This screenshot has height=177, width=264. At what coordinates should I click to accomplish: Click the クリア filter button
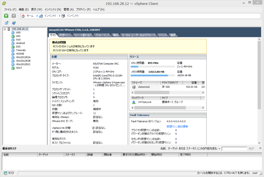pos(251,149)
